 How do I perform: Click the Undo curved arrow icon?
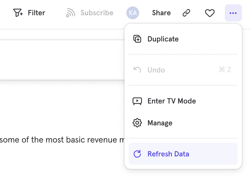click(x=137, y=70)
